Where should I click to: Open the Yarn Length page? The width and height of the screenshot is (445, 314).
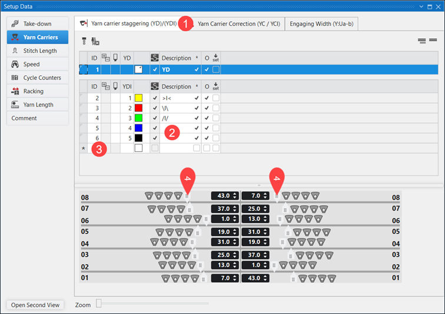click(x=37, y=105)
